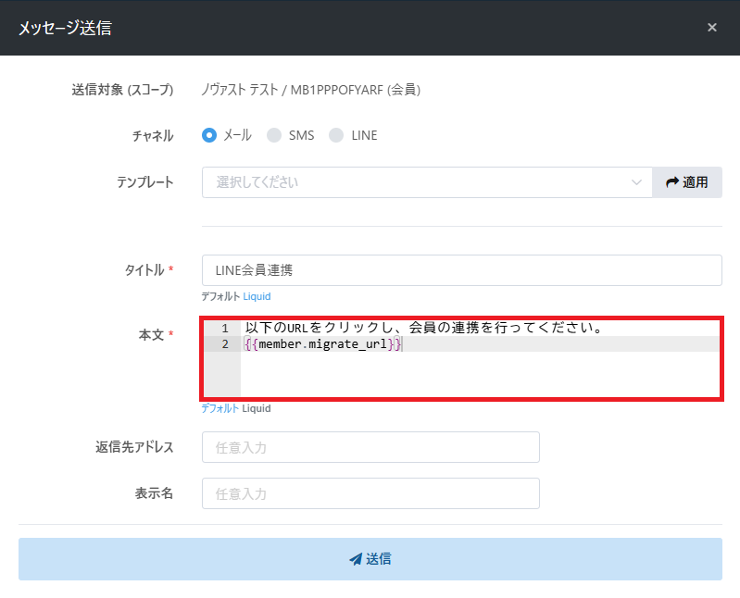Click デフォルト link below the body editor

[220, 408]
